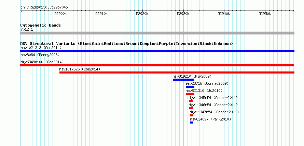
Task: Select the blue esv23716 gain bar
Action: pos(190,87)
